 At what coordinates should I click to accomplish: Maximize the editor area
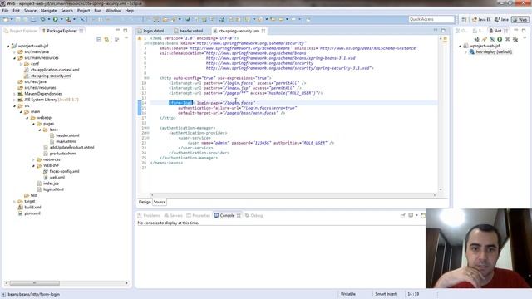[x=443, y=31]
